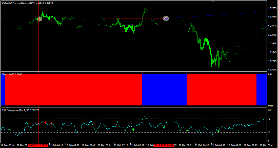Click the 1.22795 price on the price axis
The image size is (278, 148).
(x=272, y=8)
